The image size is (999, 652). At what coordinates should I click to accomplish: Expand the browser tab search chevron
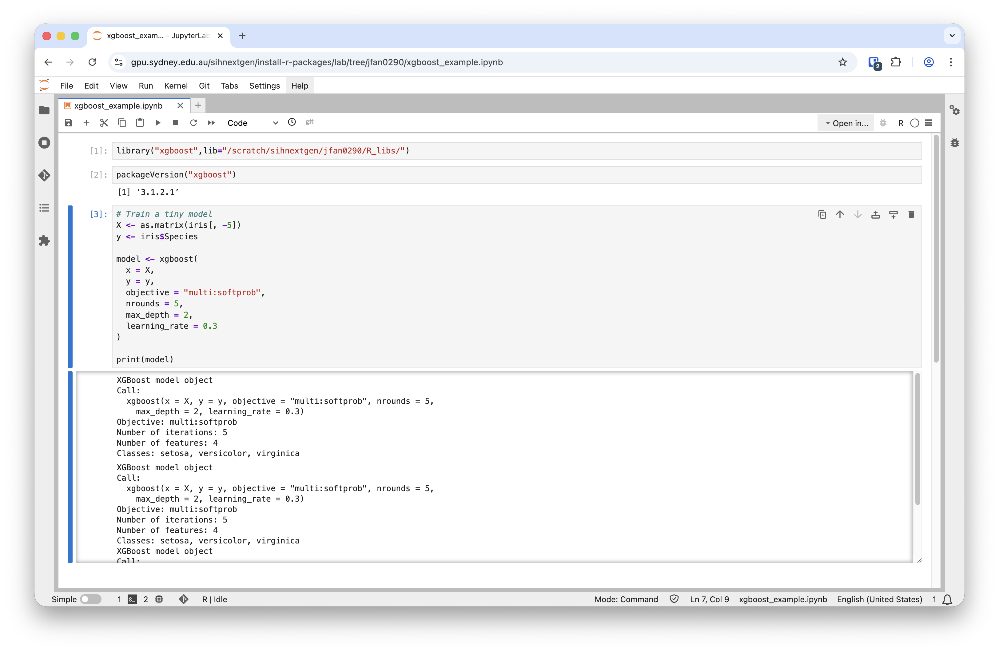point(952,36)
